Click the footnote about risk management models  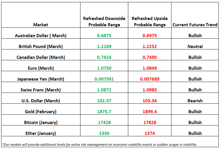(x=100, y=145)
